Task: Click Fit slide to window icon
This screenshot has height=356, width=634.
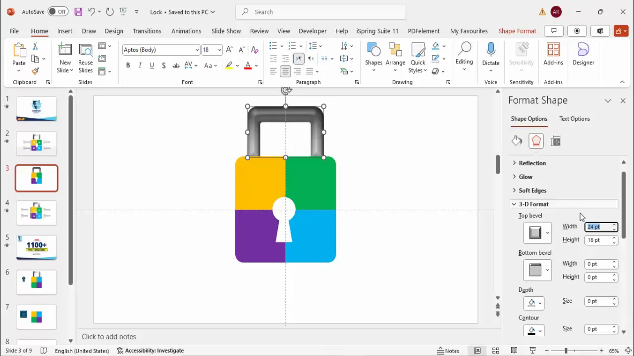Action: coord(628,351)
